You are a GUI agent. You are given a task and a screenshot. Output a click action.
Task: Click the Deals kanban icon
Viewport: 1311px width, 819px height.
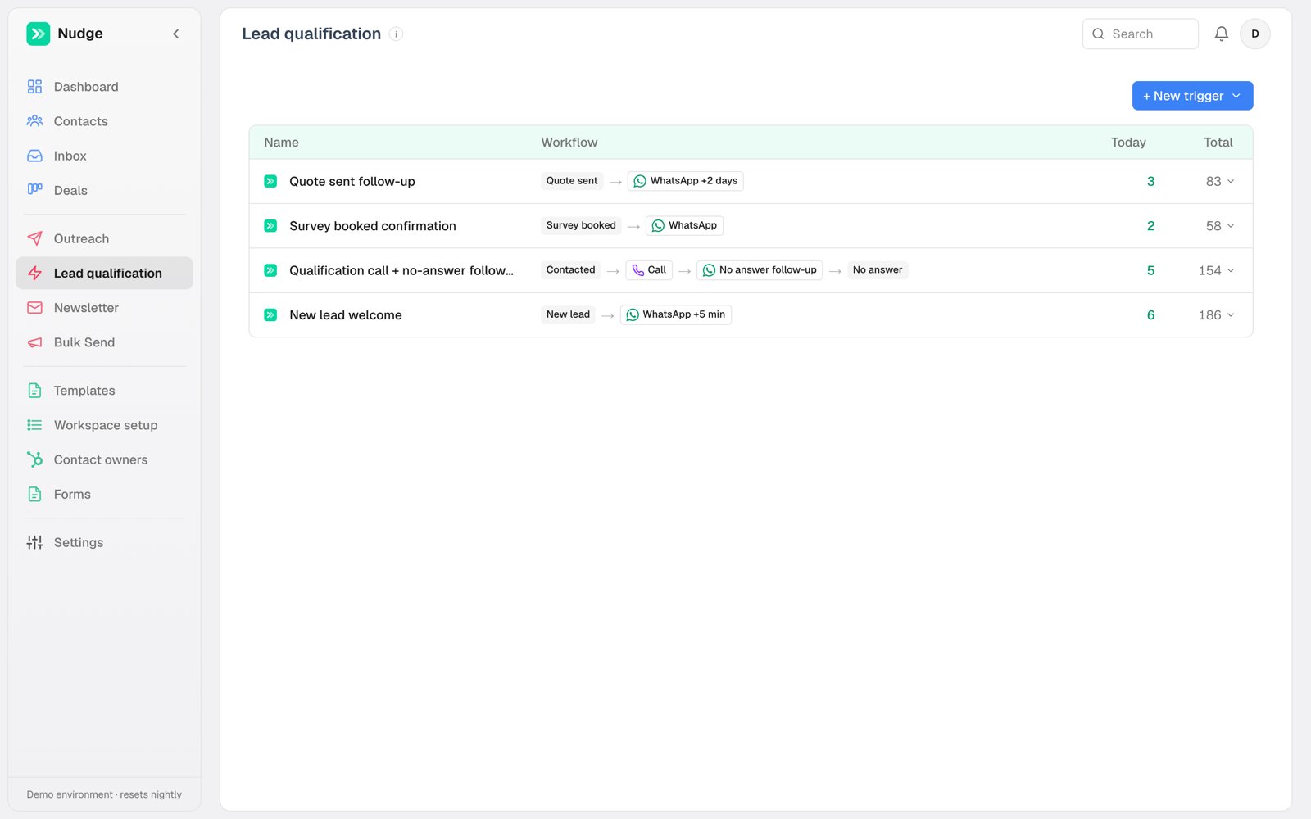coord(34,190)
